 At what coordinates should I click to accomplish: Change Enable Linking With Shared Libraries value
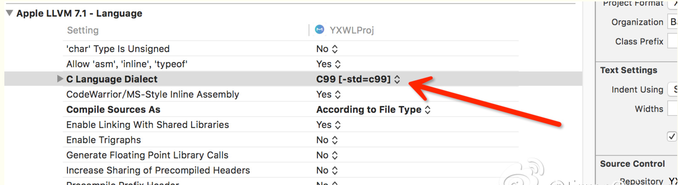tap(328, 125)
